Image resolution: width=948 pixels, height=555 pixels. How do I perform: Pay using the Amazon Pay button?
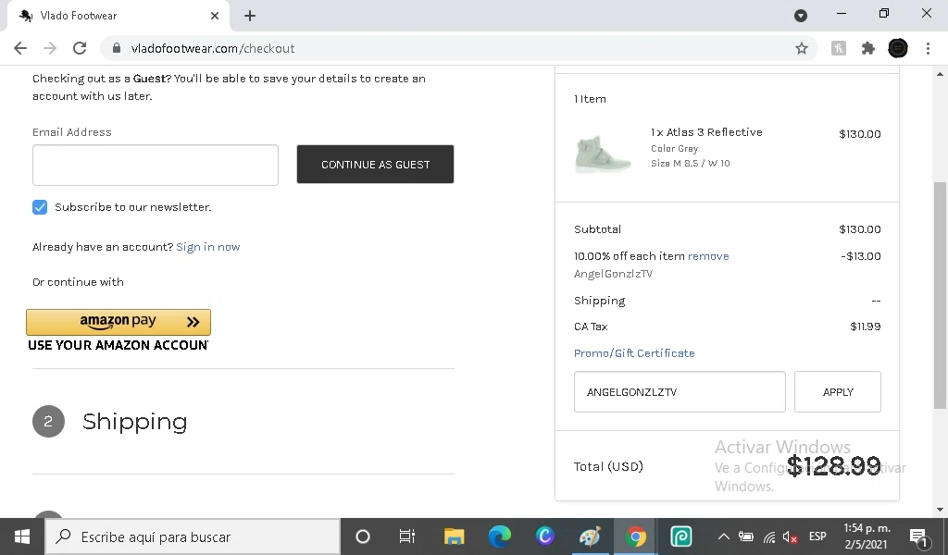pyautogui.click(x=118, y=322)
